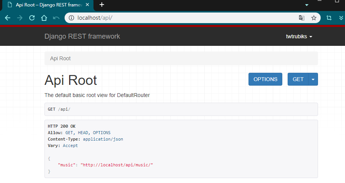Send a GET request
The height and width of the screenshot is (183, 345).
(298, 79)
